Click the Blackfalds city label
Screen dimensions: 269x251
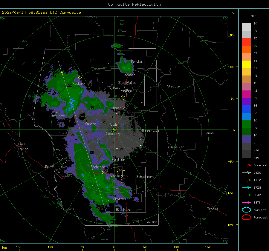(x=127, y=83)
